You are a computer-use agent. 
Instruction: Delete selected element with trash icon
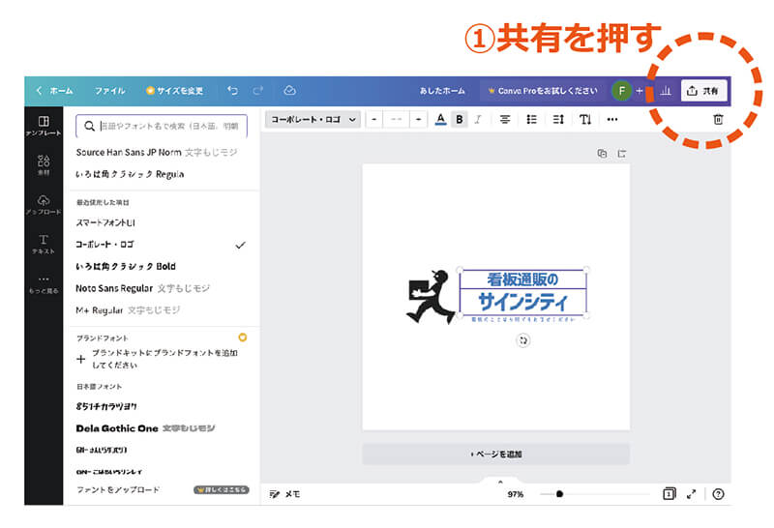717,119
